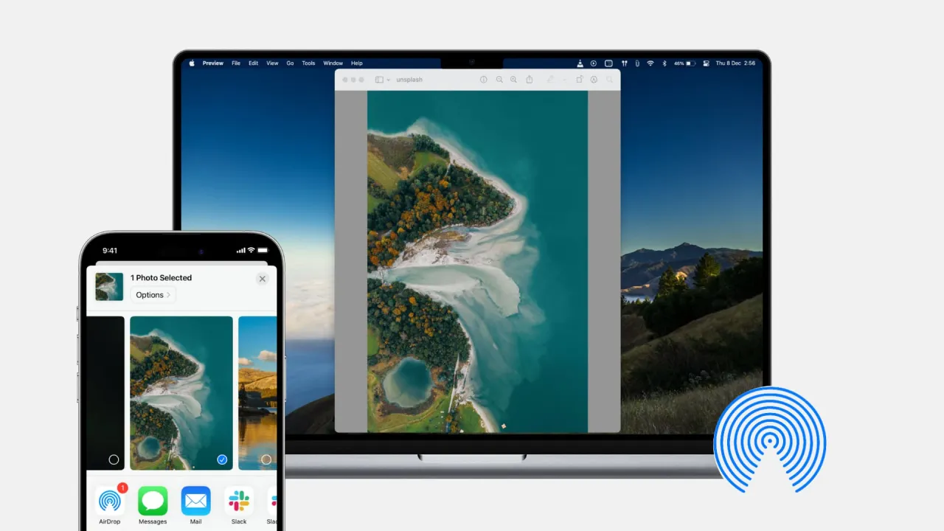The width and height of the screenshot is (944, 531).
Task: Send the photo with the Mail icon
Action: pyautogui.click(x=195, y=502)
